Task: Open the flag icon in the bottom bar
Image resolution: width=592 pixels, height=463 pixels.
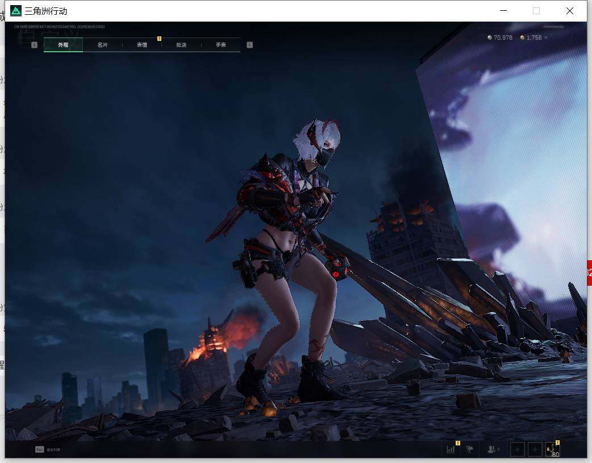Action: pyautogui.click(x=470, y=449)
